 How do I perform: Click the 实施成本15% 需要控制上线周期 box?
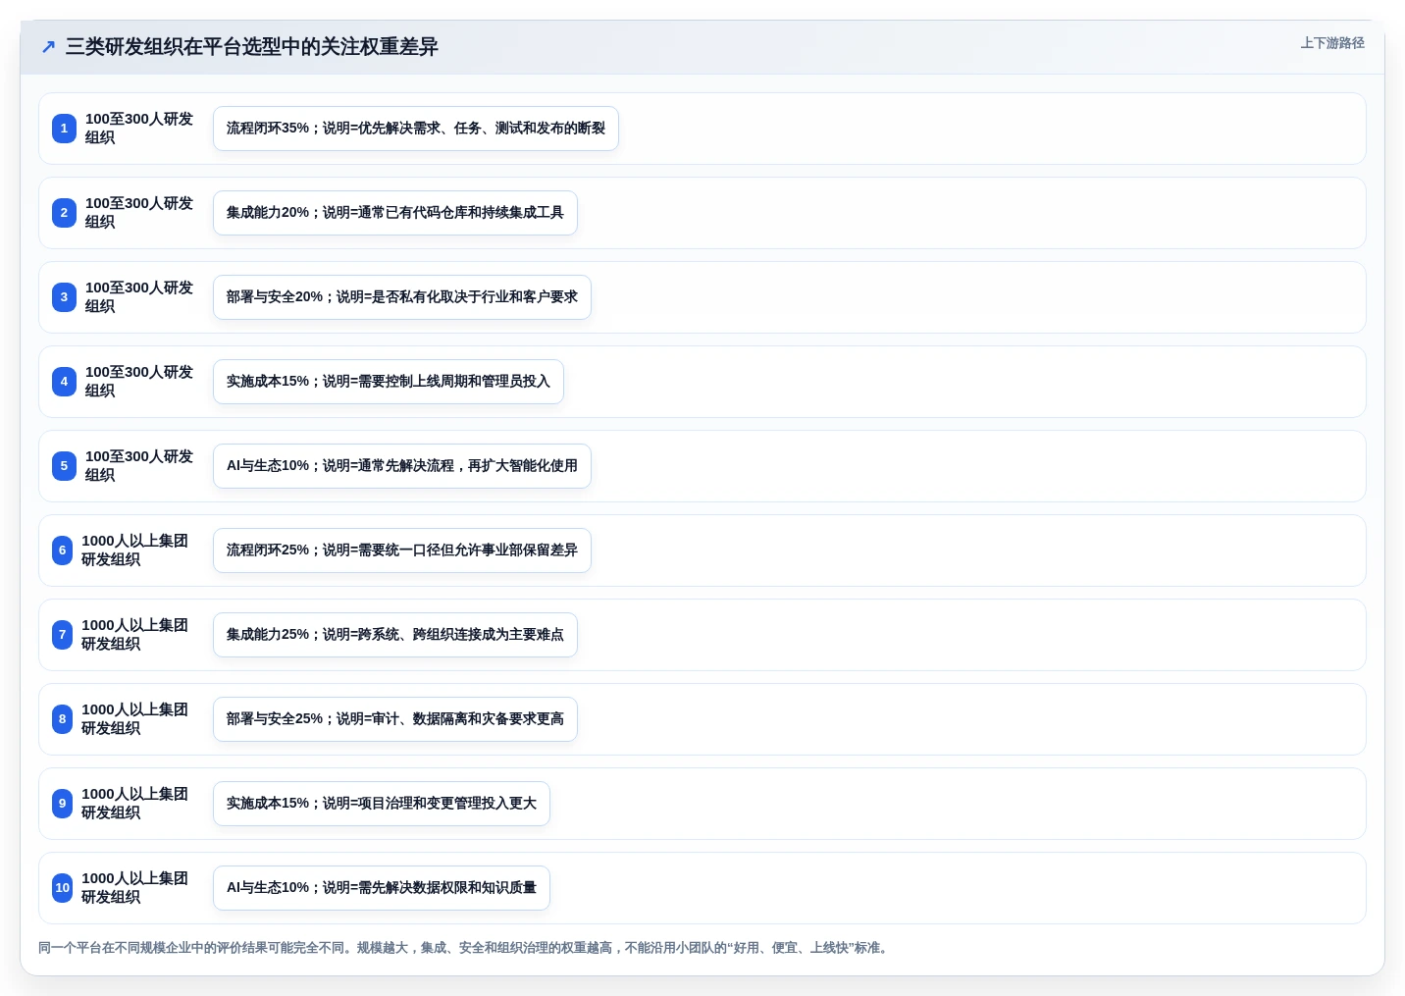pos(389,382)
